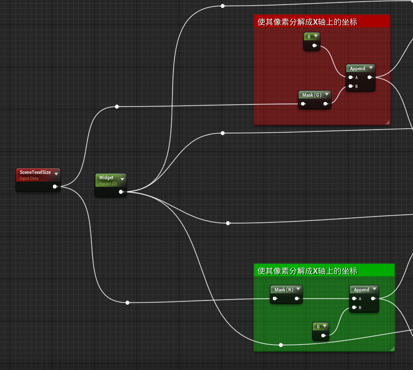Click the red comment box title bar

[322, 21]
